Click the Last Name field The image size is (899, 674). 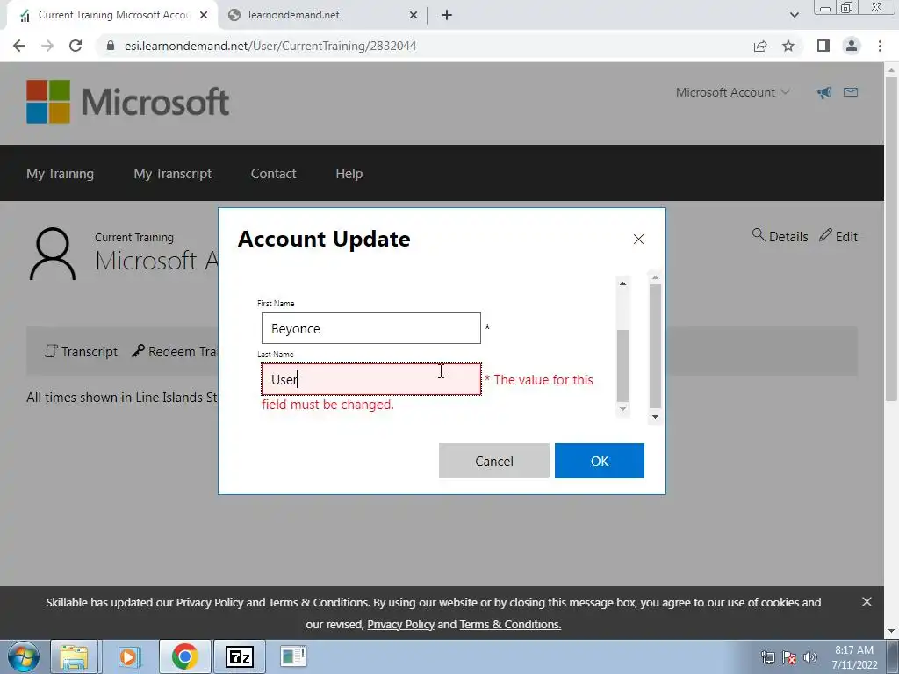click(371, 379)
